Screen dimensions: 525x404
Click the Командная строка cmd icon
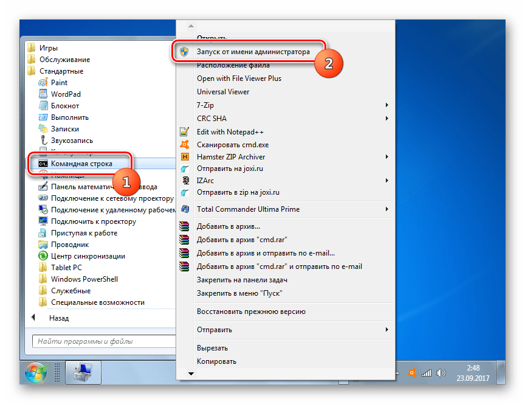point(43,164)
